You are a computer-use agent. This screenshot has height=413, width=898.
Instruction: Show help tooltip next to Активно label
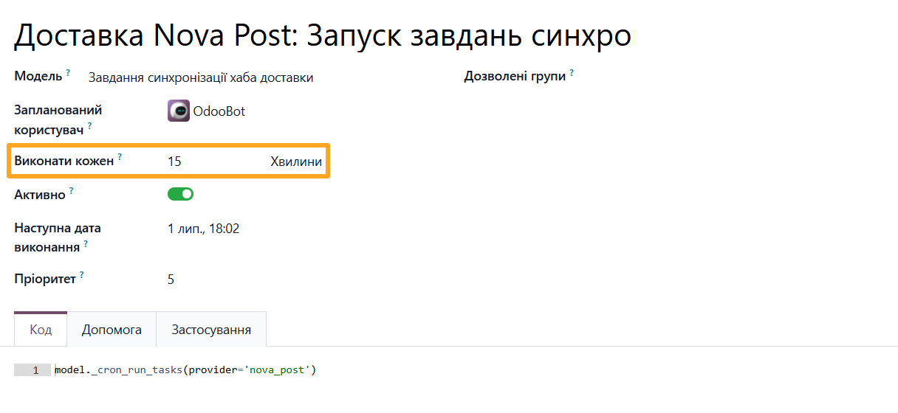pyautogui.click(x=72, y=191)
